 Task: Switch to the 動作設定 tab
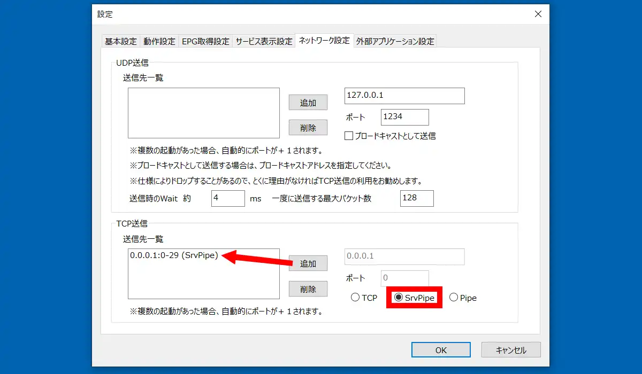pos(159,41)
